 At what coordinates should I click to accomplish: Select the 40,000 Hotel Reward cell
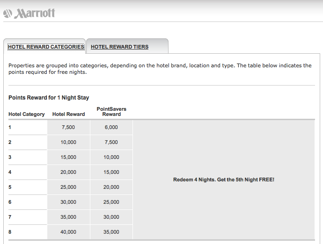[x=68, y=232]
